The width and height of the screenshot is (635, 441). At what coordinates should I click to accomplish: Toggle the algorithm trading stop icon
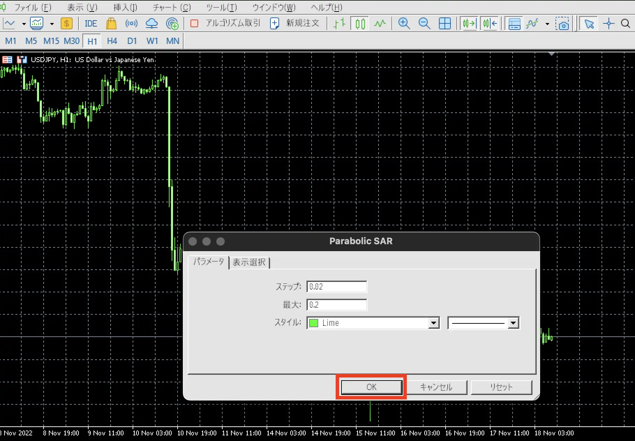194,23
